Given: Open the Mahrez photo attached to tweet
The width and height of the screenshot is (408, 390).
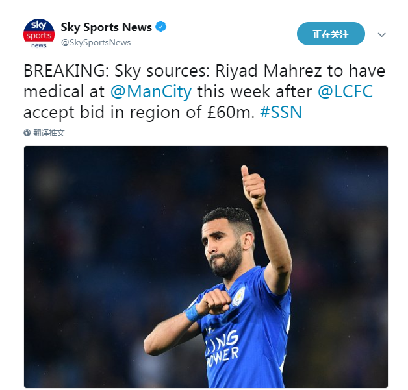Looking at the screenshot, I should tap(205, 266).
